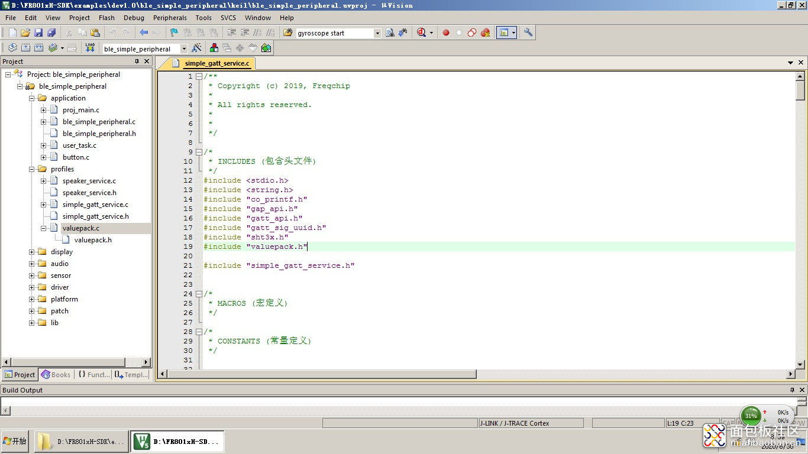Screen dimensions: 808x454
Task: Select button.c in the project tree
Action: point(76,157)
